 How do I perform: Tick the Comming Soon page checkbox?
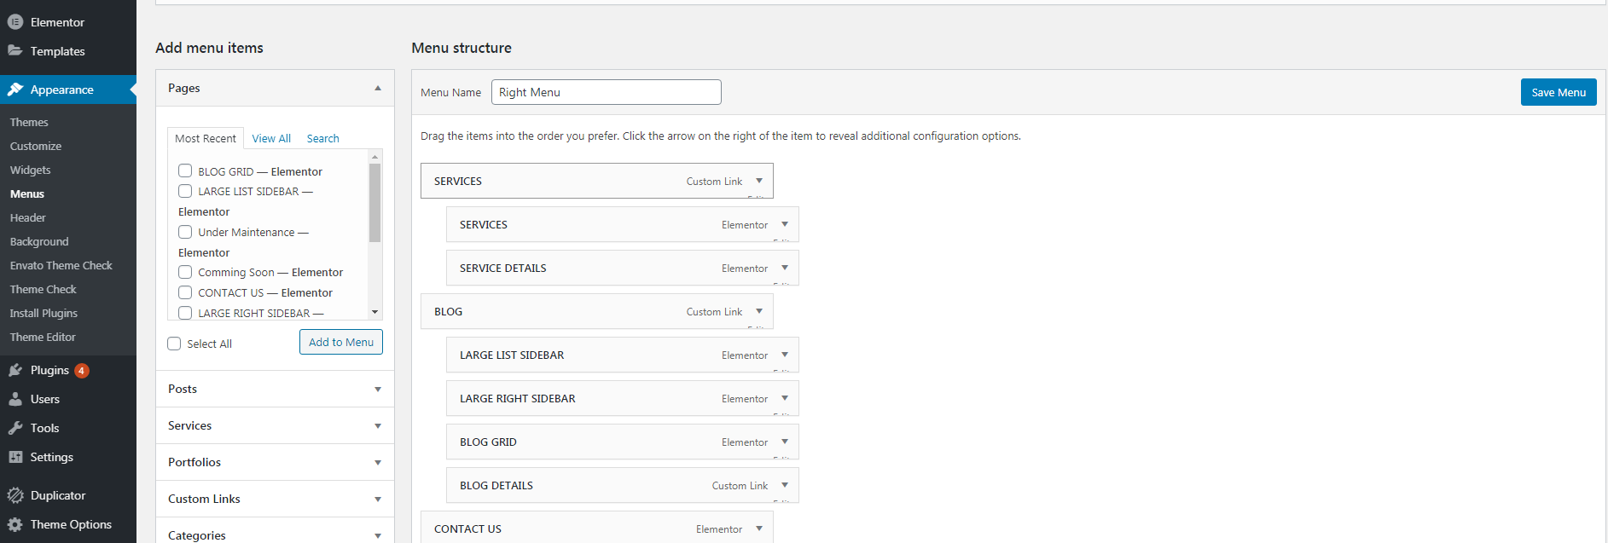tap(185, 272)
